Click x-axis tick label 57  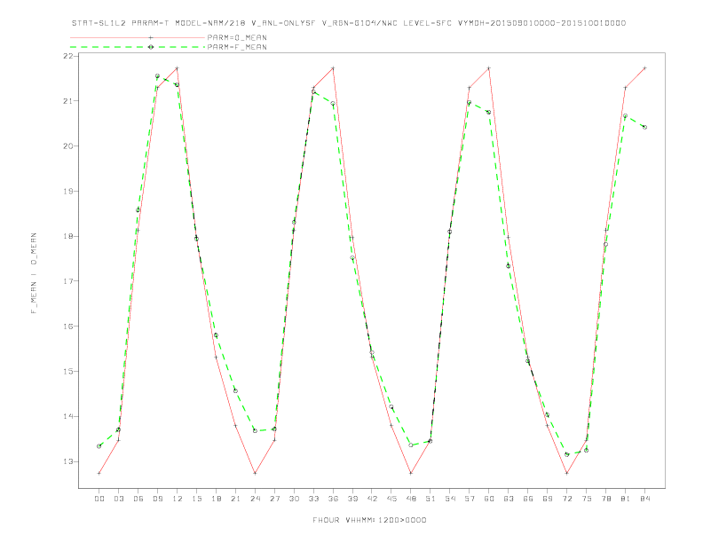[470, 499]
